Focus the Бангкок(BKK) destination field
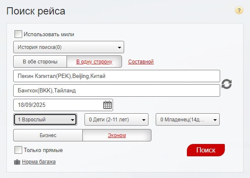Viewport: 250px width, 178px height. [x=117, y=90]
